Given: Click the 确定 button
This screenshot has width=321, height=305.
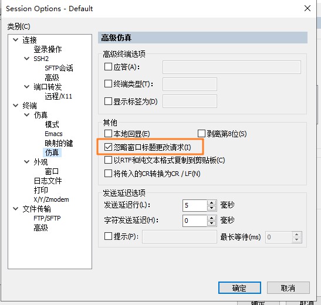Looking at the screenshot, I should coord(239,288).
